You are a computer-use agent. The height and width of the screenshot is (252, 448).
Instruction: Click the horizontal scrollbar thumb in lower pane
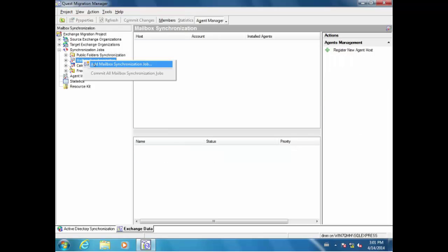214,221
